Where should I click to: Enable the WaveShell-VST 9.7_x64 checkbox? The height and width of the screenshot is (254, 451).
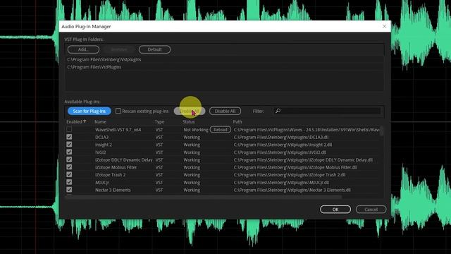[69, 130]
